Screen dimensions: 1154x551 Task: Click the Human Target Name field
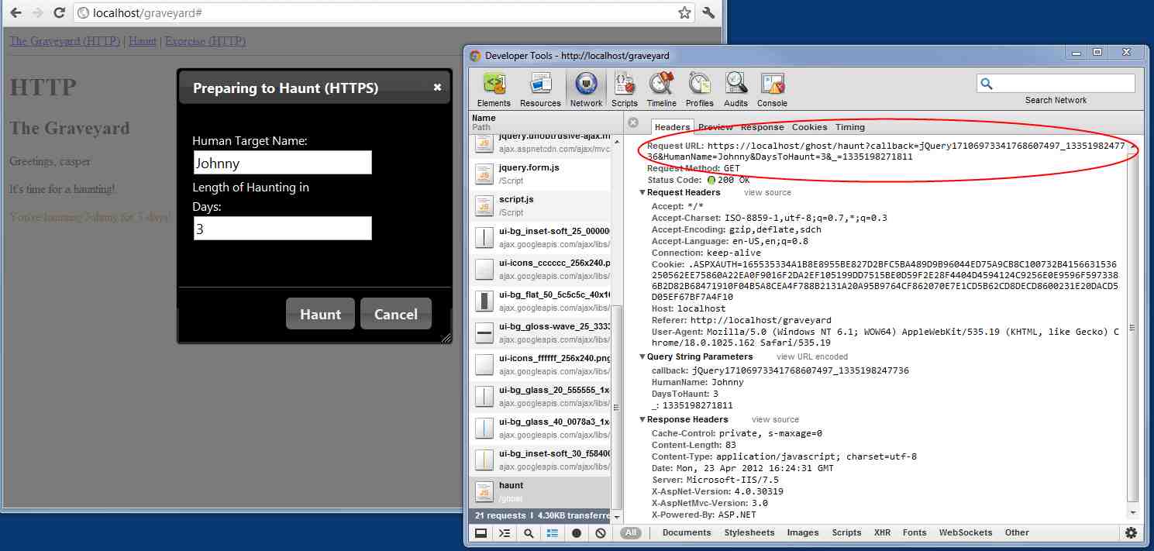pos(282,163)
